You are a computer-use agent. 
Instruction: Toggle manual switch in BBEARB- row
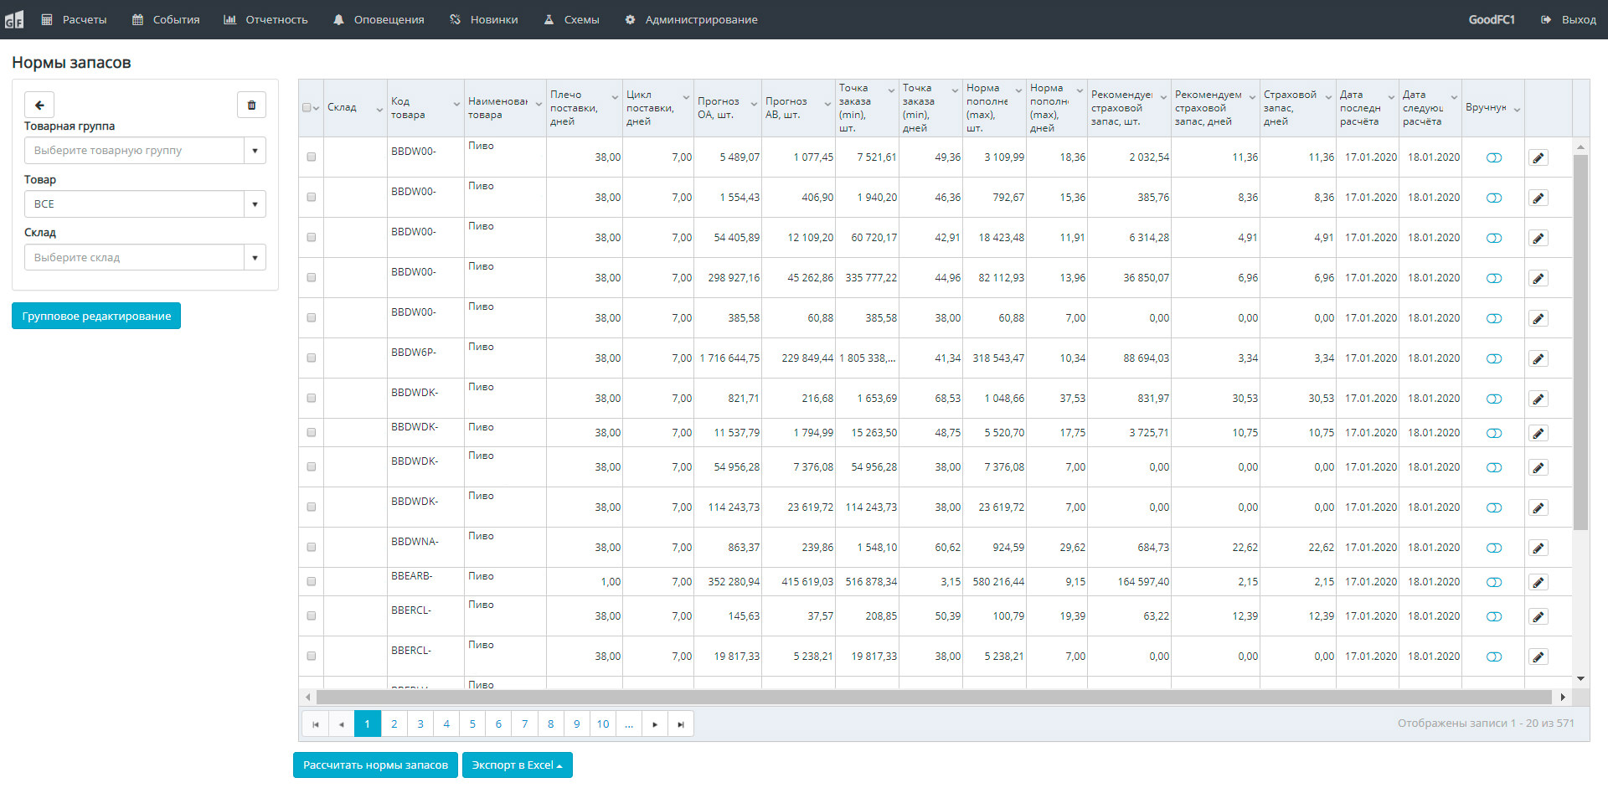(x=1494, y=582)
